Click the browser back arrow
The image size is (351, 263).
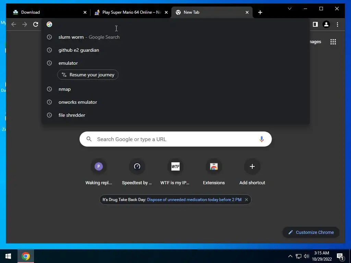(x=14, y=24)
